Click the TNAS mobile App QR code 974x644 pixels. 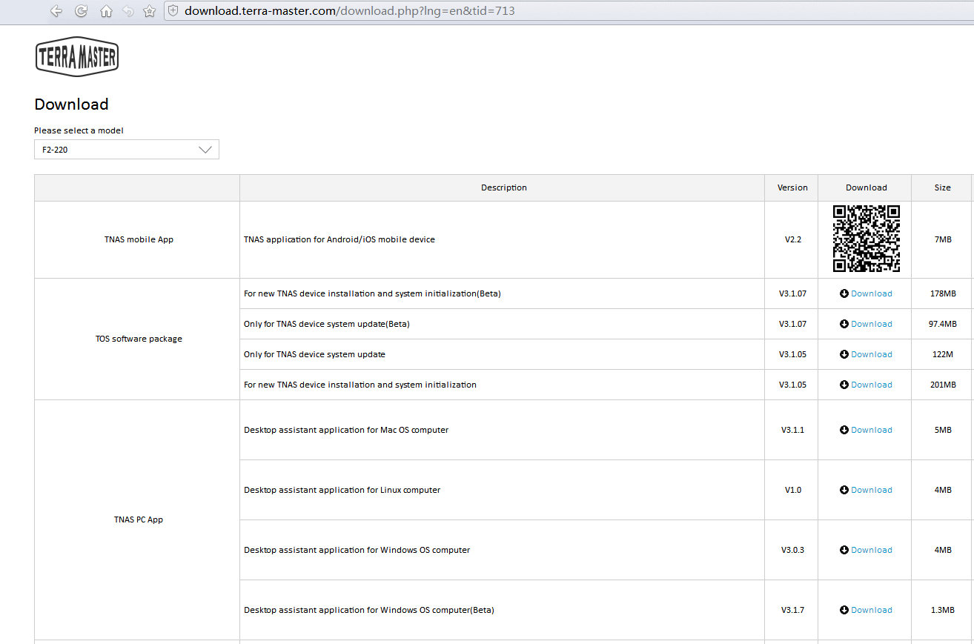866,239
